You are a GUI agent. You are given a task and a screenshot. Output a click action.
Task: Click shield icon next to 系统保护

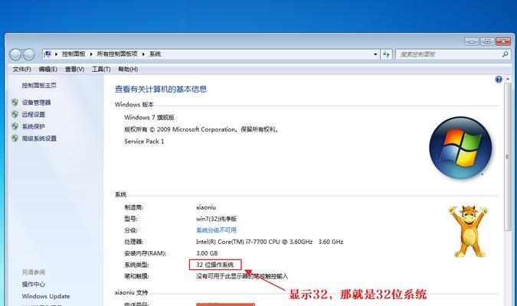[15, 126]
